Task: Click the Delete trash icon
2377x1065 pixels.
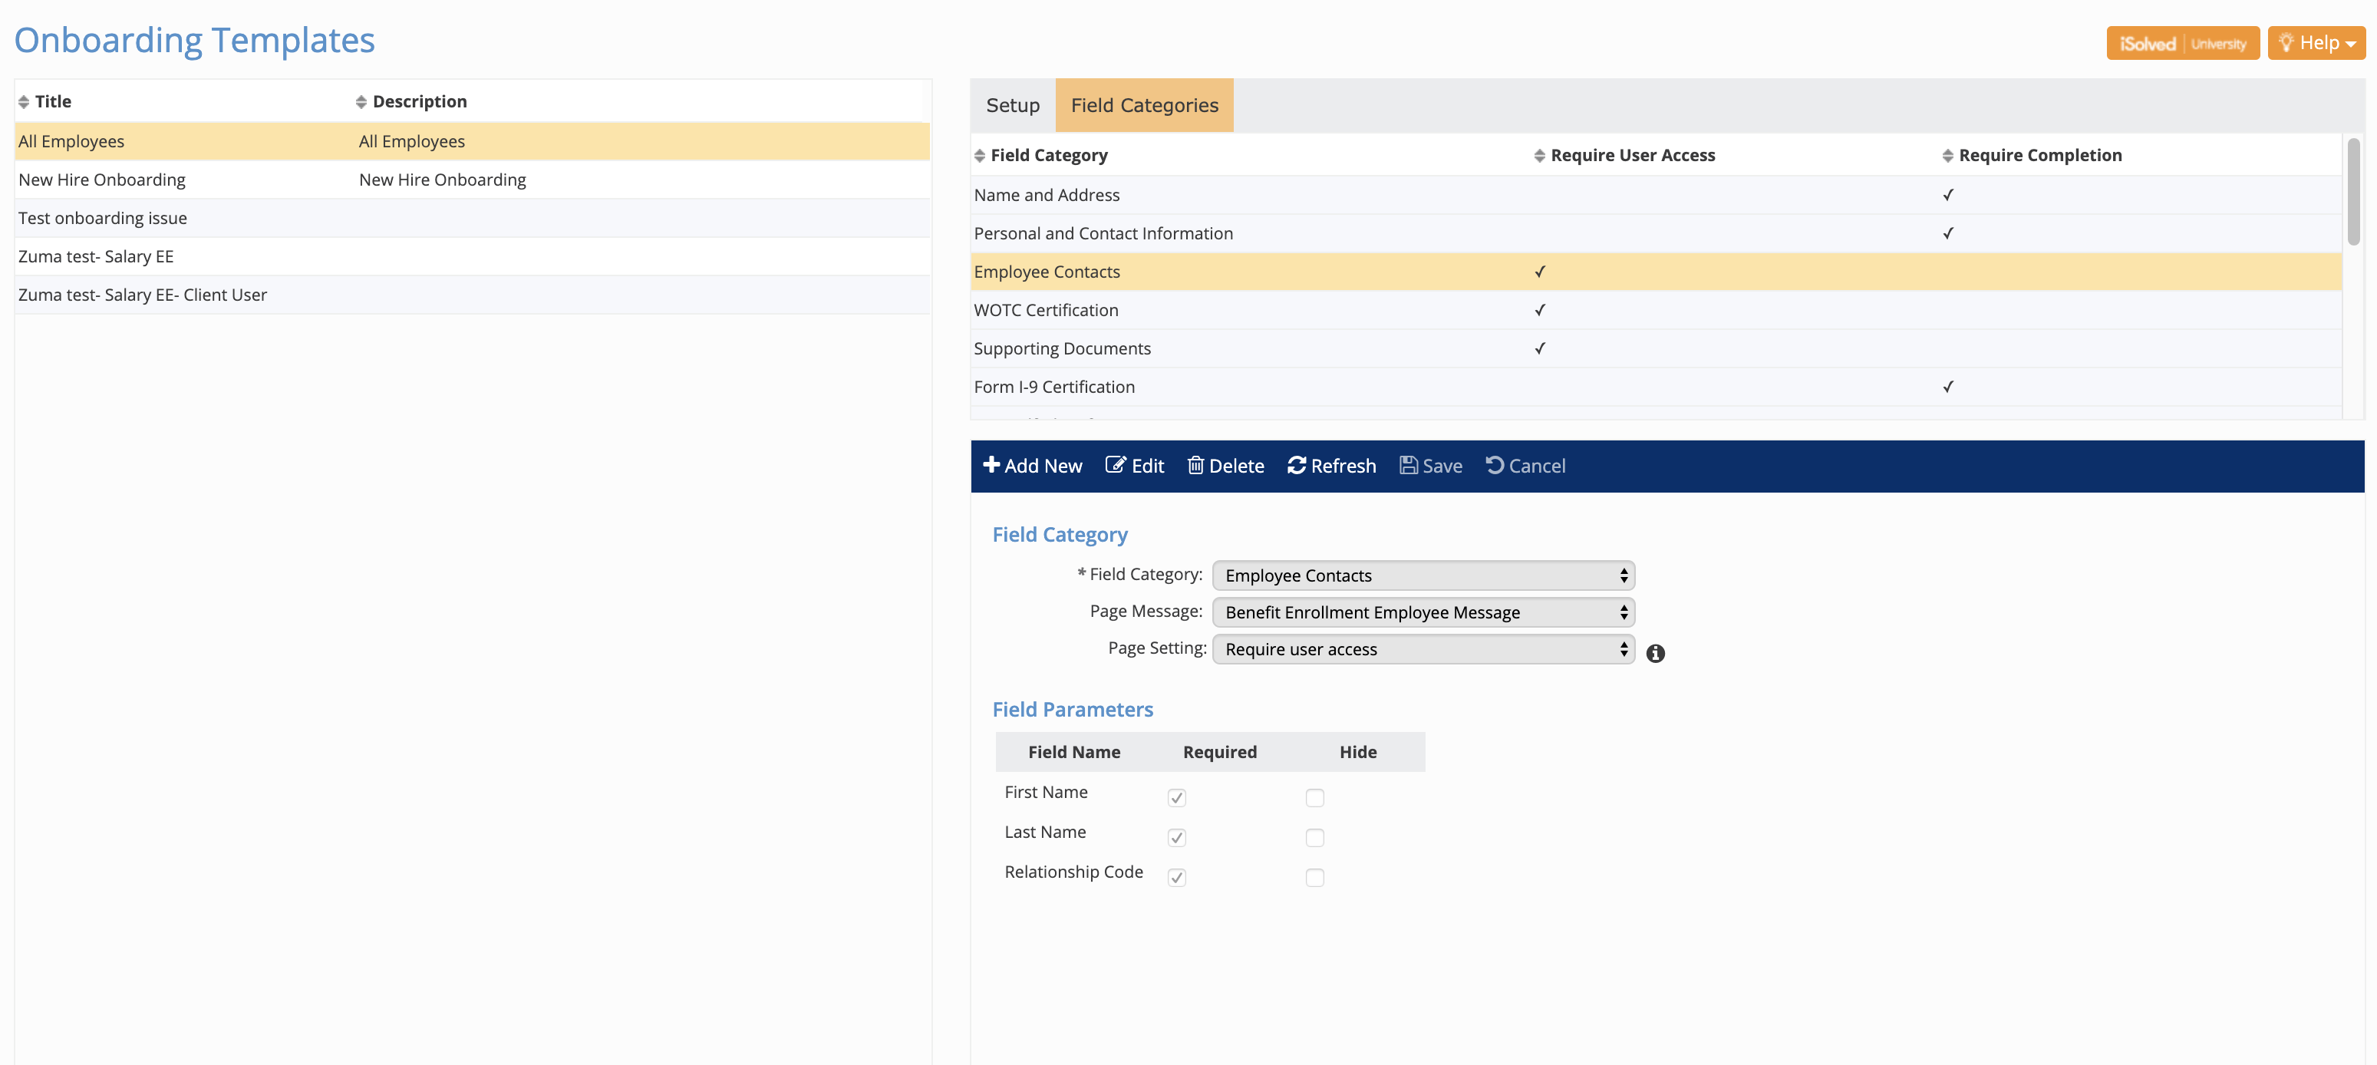Action: point(1196,465)
